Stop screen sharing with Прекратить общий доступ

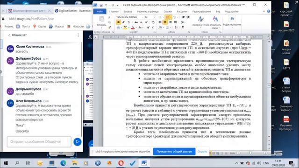[x=174, y=151]
